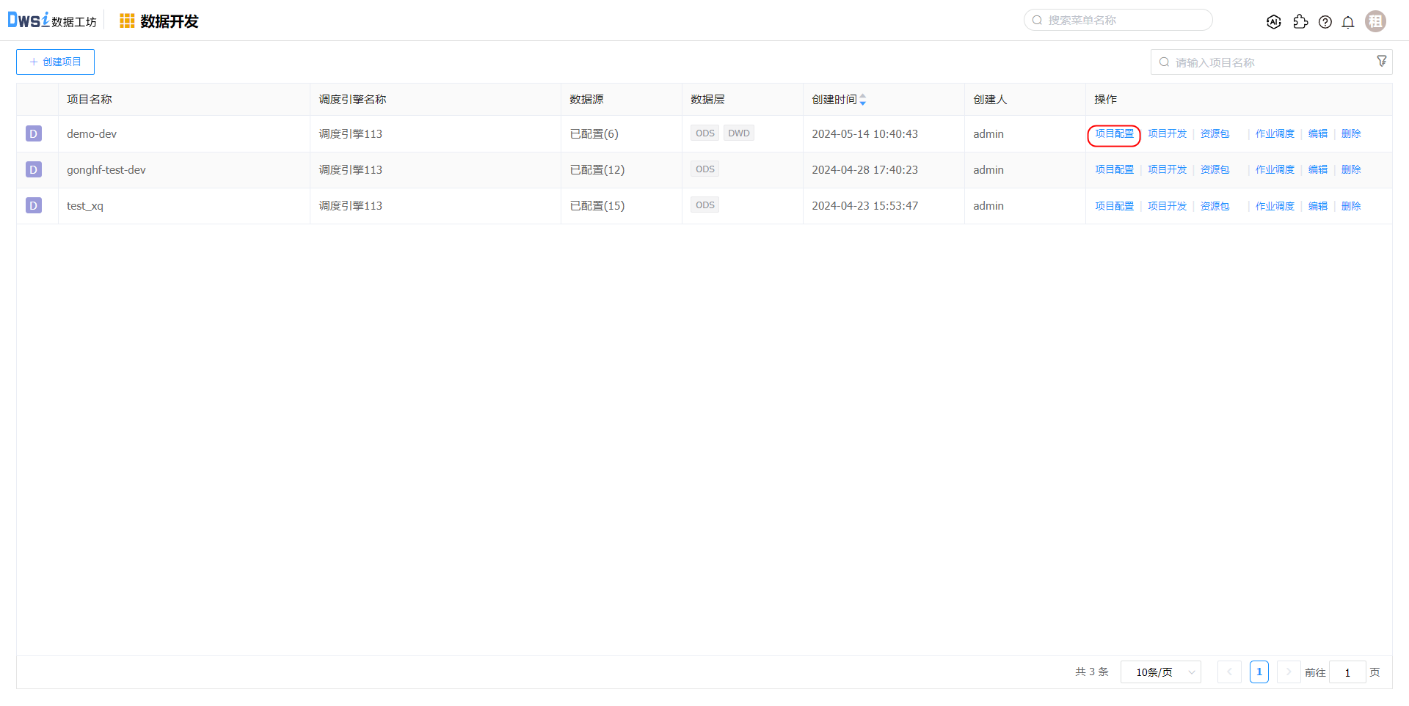The height and width of the screenshot is (706, 1409).
Task: Click the puzzle-piece plugin icon
Action: click(x=1300, y=22)
